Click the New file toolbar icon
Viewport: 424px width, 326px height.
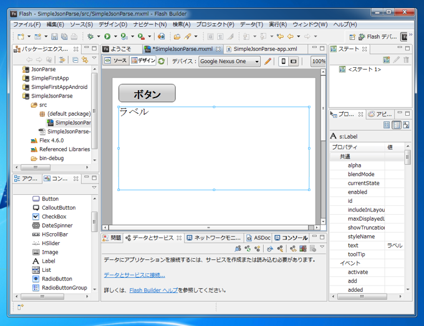[21, 37]
